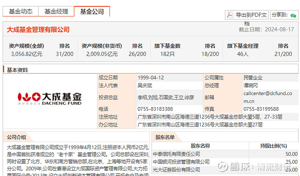Click fund manager ranking 21/200
Viewport: 300px width, 176px height.
(283, 54)
